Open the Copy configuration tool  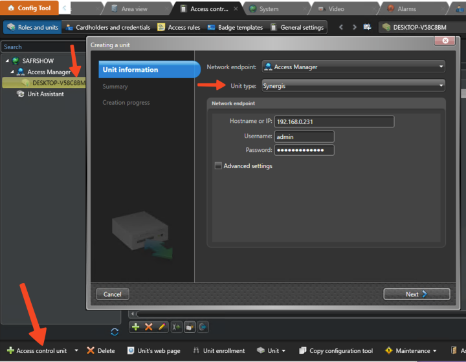pos(336,351)
